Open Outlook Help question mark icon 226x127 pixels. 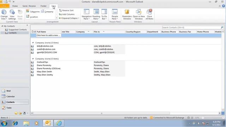click(224, 6)
